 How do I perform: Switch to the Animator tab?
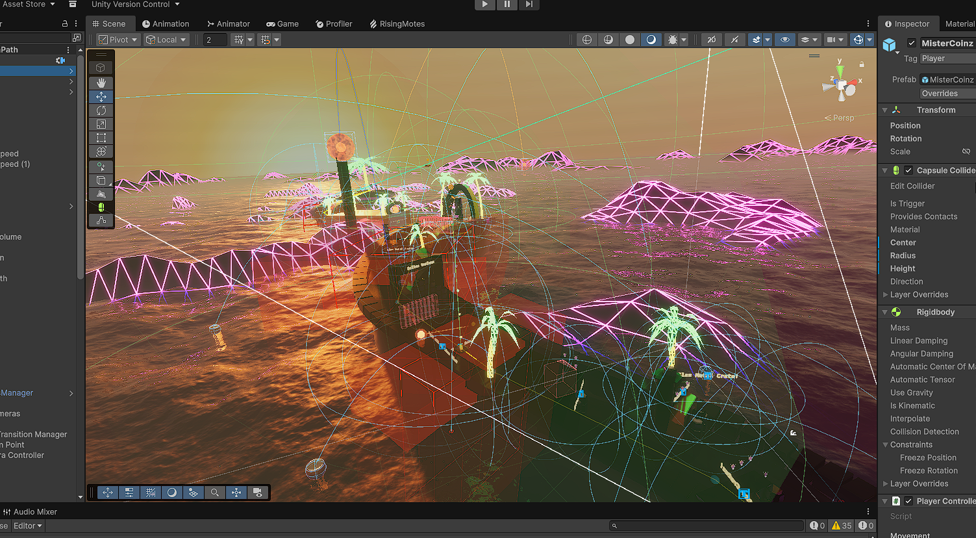[229, 24]
